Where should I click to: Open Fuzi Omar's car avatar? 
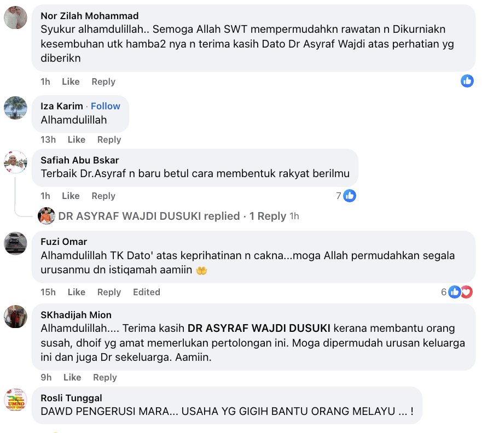(x=15, y=243)
